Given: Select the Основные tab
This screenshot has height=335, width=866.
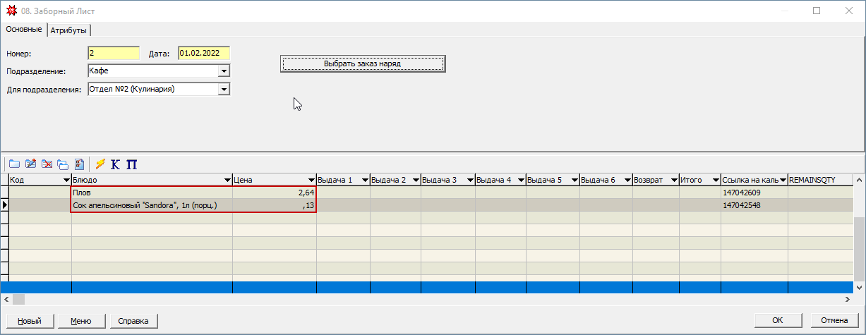Looking at the screenshot, I should pos(23,30).
